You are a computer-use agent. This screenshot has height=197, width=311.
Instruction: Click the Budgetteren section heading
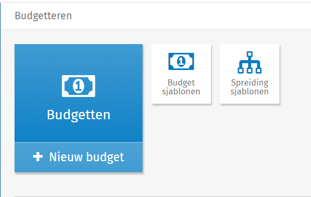[x=43, y=16]
